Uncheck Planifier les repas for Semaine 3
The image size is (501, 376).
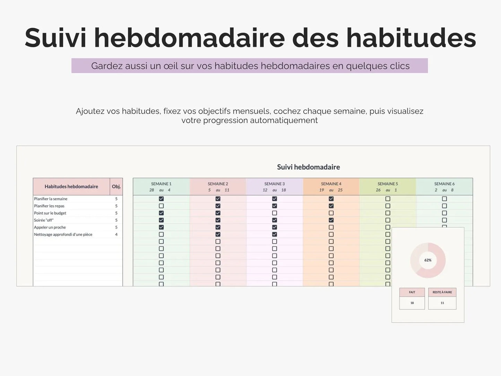[x=275, y=206]
